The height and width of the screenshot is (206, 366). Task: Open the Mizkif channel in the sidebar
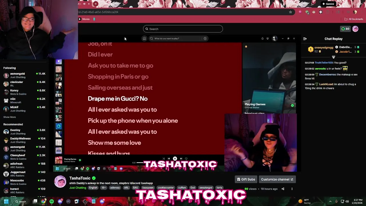(x=24, y=109)
